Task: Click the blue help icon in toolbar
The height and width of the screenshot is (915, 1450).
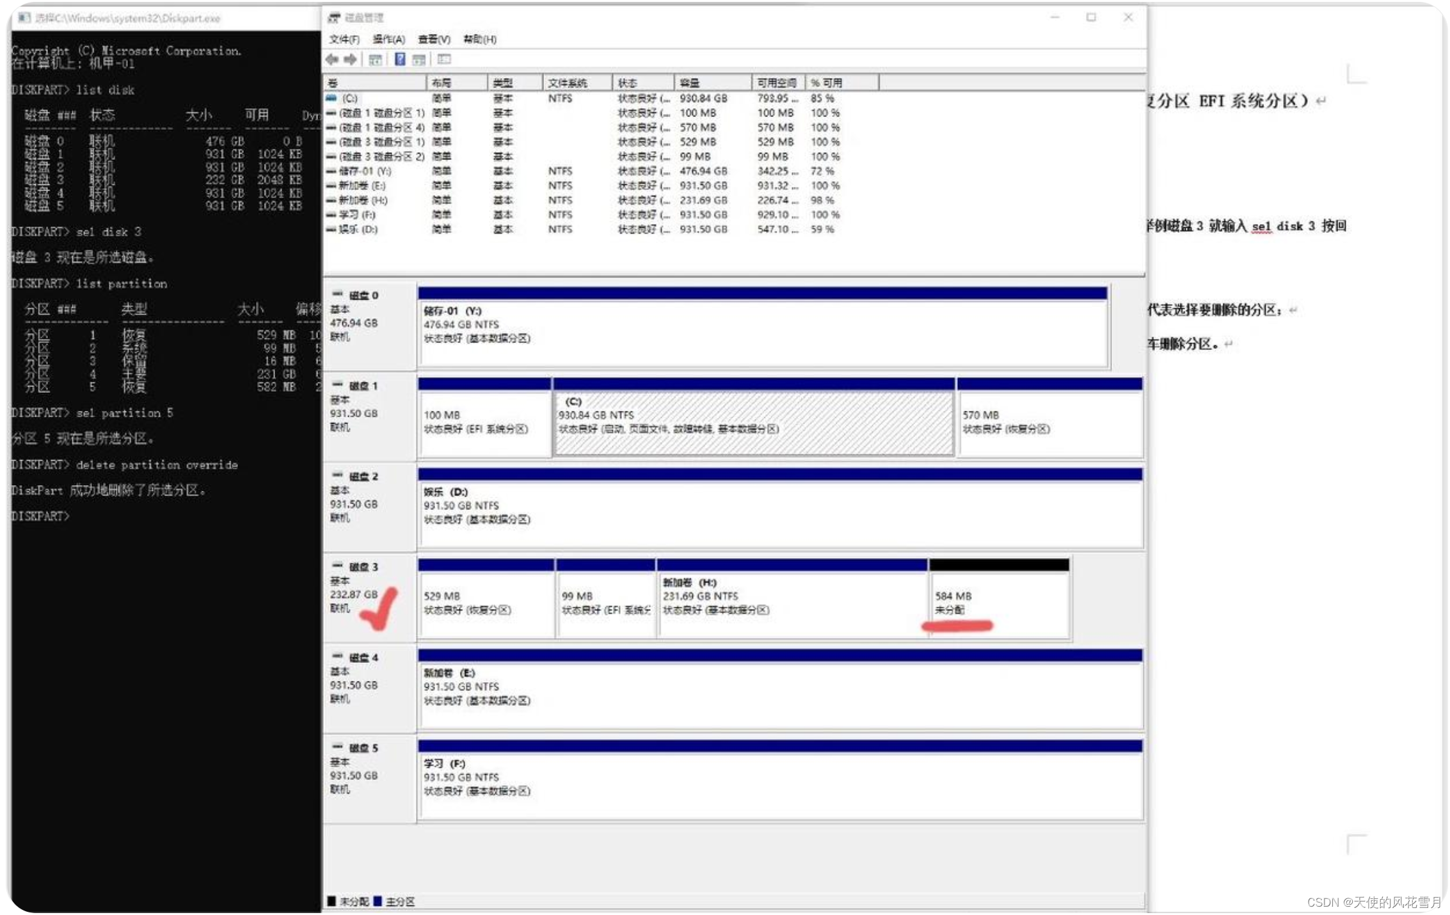Action: pyautogui.click(x=399, y=60)
